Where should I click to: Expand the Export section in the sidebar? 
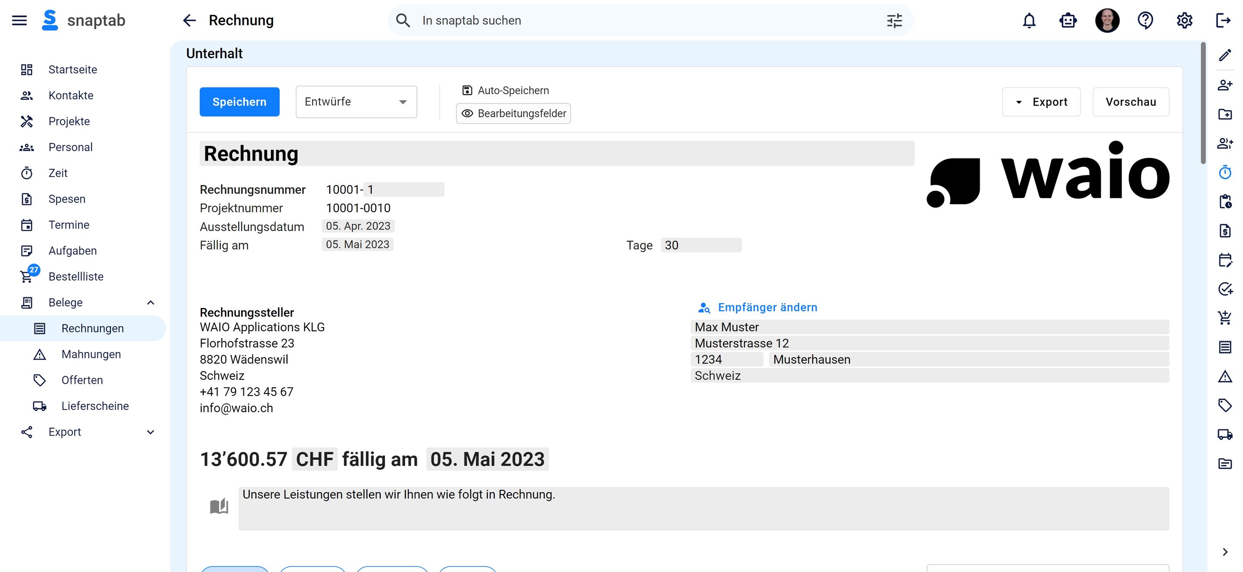pyautogui.click(x=151, y=432)
